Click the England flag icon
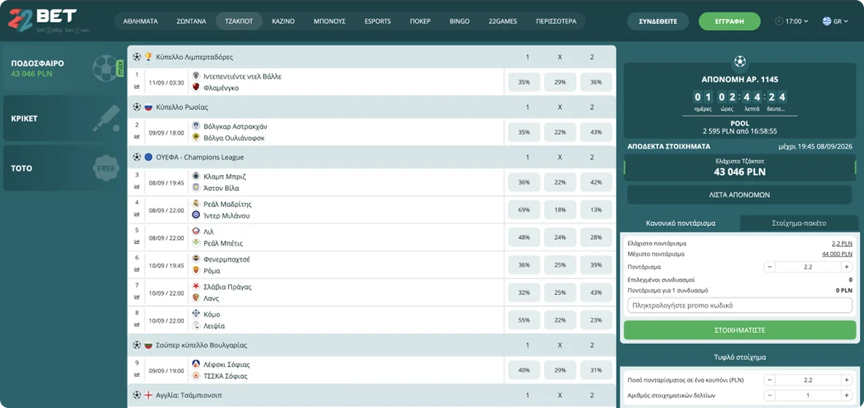This screenshot has width=864, height=408. [x=148, y=395]
